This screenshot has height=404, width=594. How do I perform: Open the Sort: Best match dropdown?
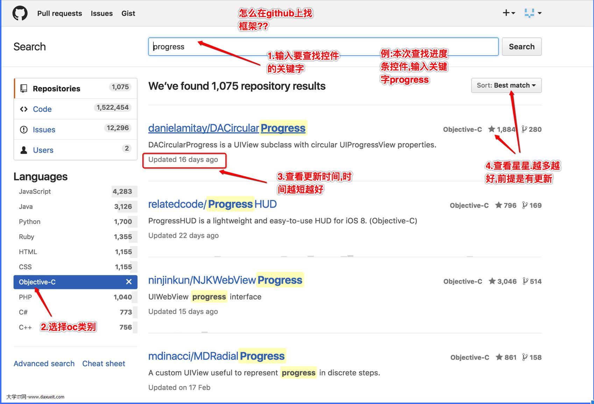506,86
